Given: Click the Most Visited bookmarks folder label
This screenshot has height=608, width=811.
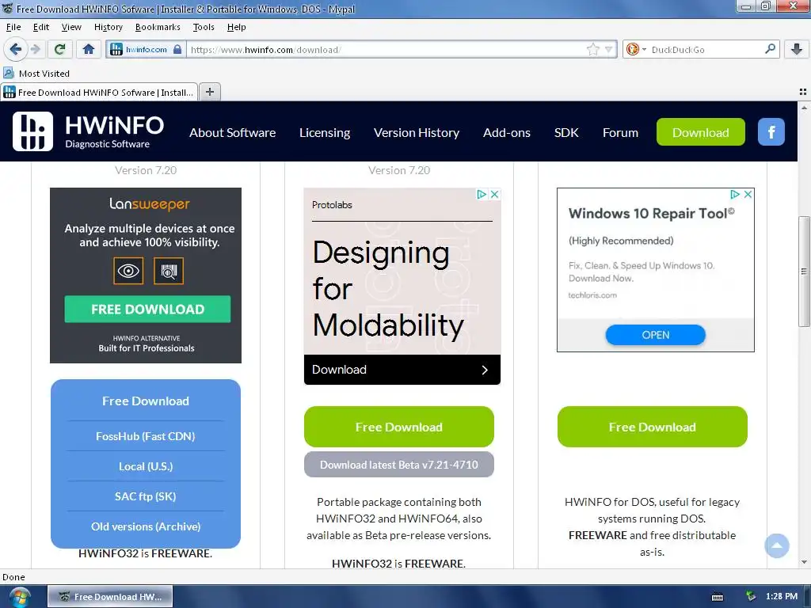Looking at the screenshot, I should tap(44, 74).
